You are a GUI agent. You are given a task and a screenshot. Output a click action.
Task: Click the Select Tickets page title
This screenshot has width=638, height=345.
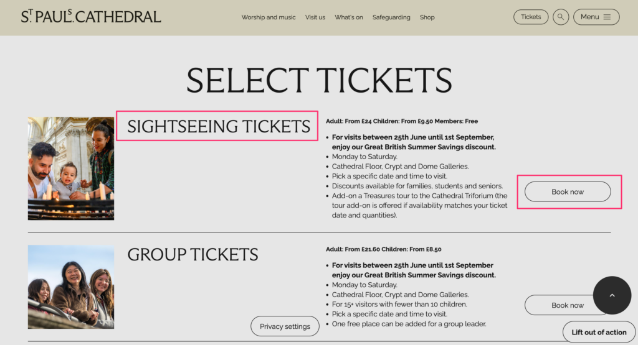point(319,80)
